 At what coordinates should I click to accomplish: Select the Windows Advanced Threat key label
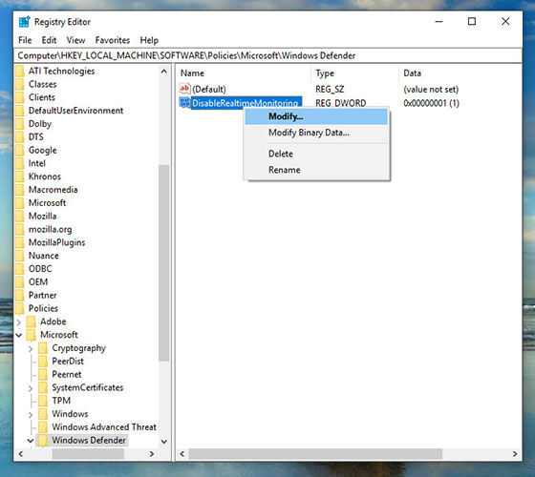coord(104,427)
